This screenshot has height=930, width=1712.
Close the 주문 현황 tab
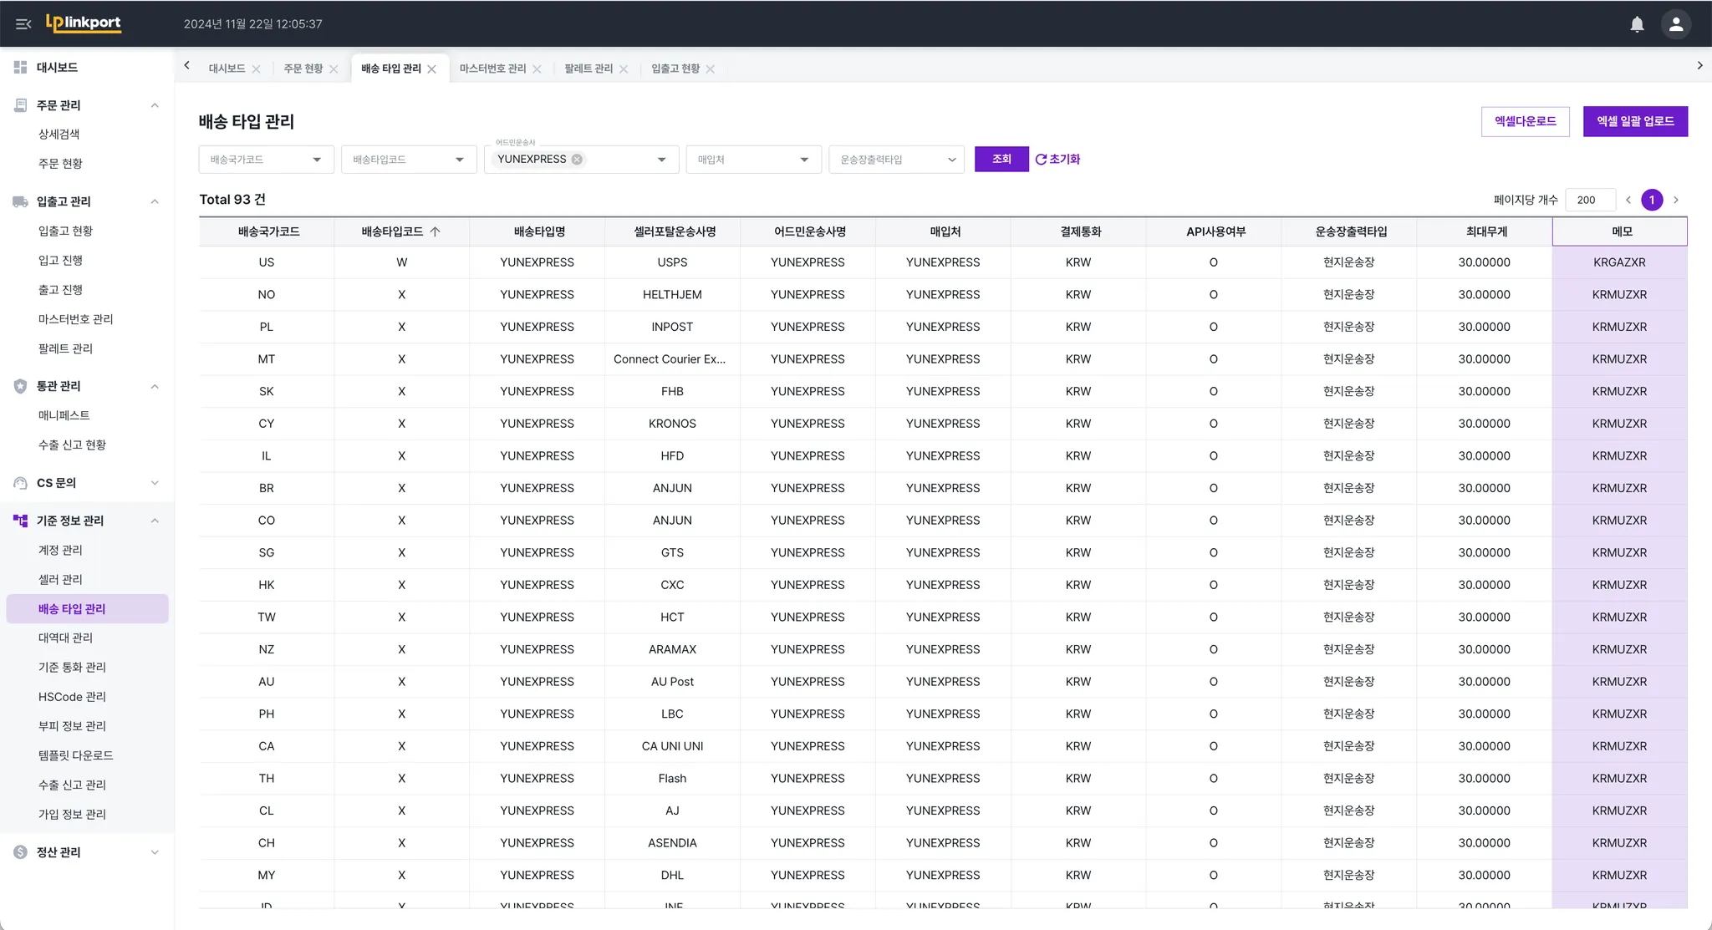click(334, 69)
